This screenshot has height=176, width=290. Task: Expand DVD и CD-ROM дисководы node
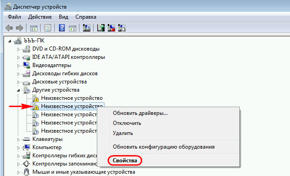pos(18,49)
